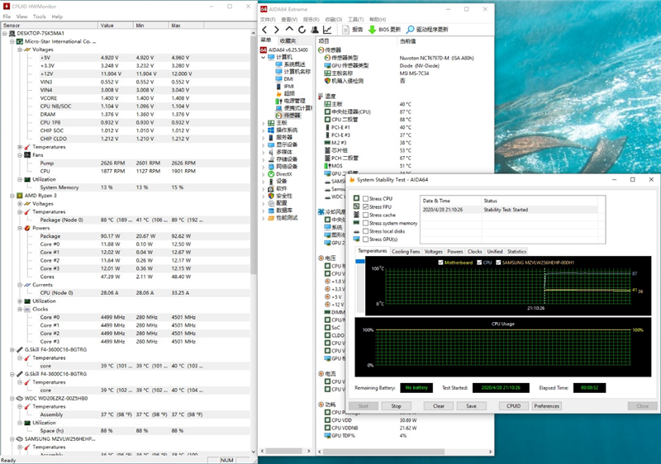661x464 pixels.
Task: Enable the Stress CPU checkbox
Action: tap(366, 199)
